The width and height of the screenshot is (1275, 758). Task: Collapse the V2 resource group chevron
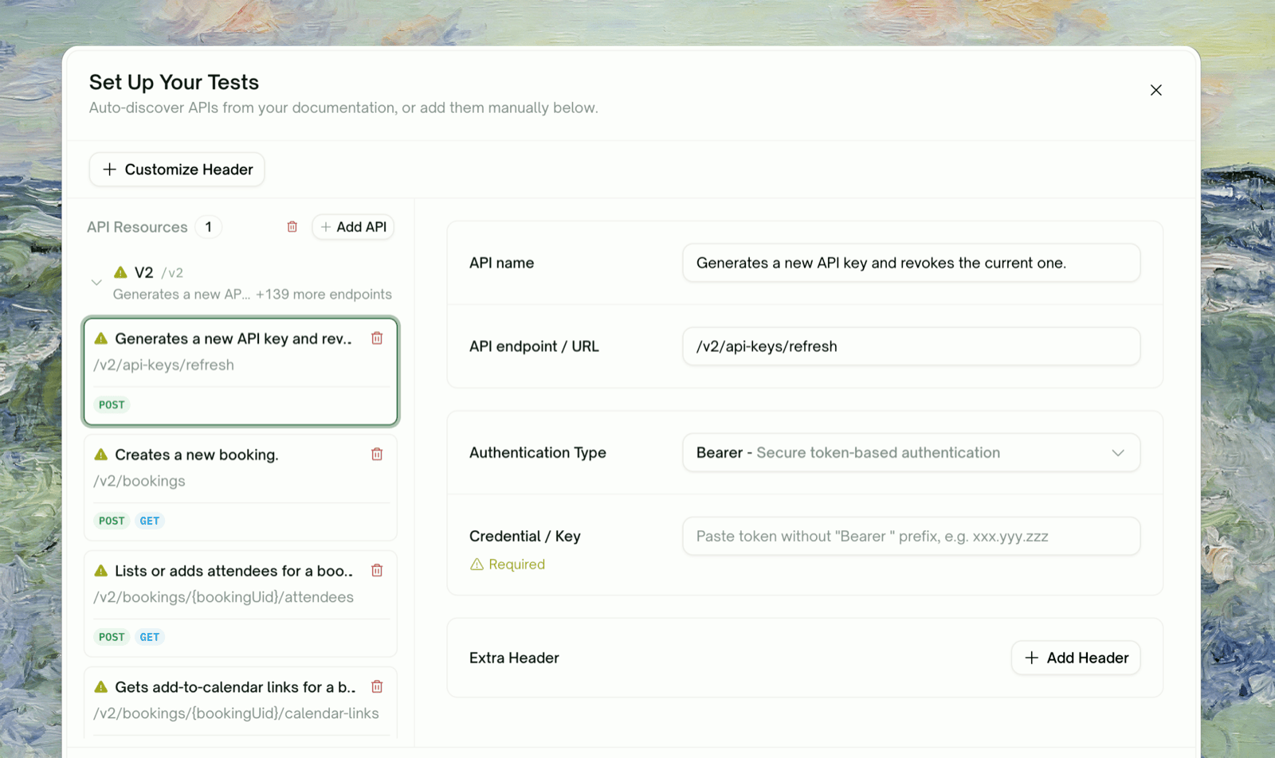point(96,283)
